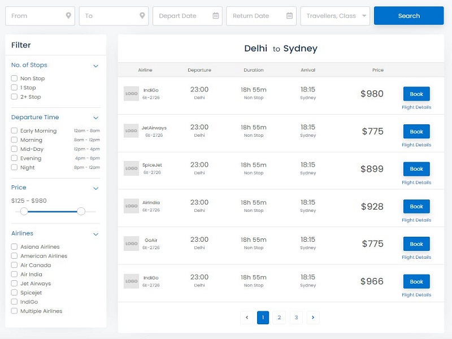
Task: Click the IndiGo $980 flight logo
Action: pyautogui.click(x=131, y=94)
